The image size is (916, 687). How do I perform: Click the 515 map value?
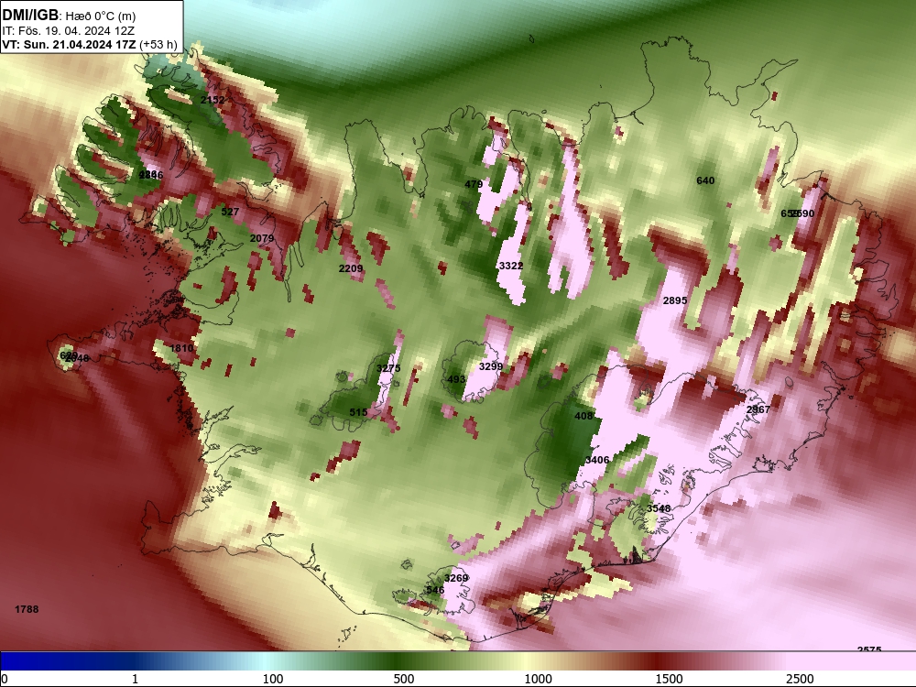(358, 412)
